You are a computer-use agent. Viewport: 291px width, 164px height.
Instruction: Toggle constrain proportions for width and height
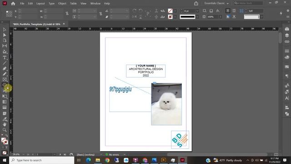click(67, 14)
